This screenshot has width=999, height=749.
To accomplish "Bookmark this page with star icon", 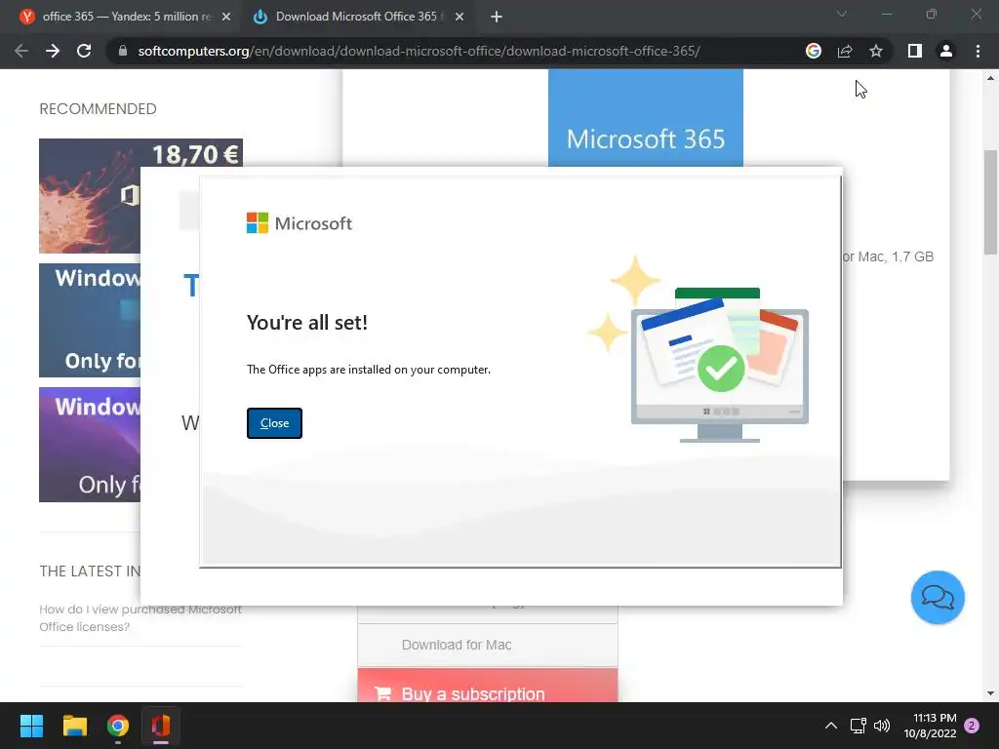I will point(876,51).
